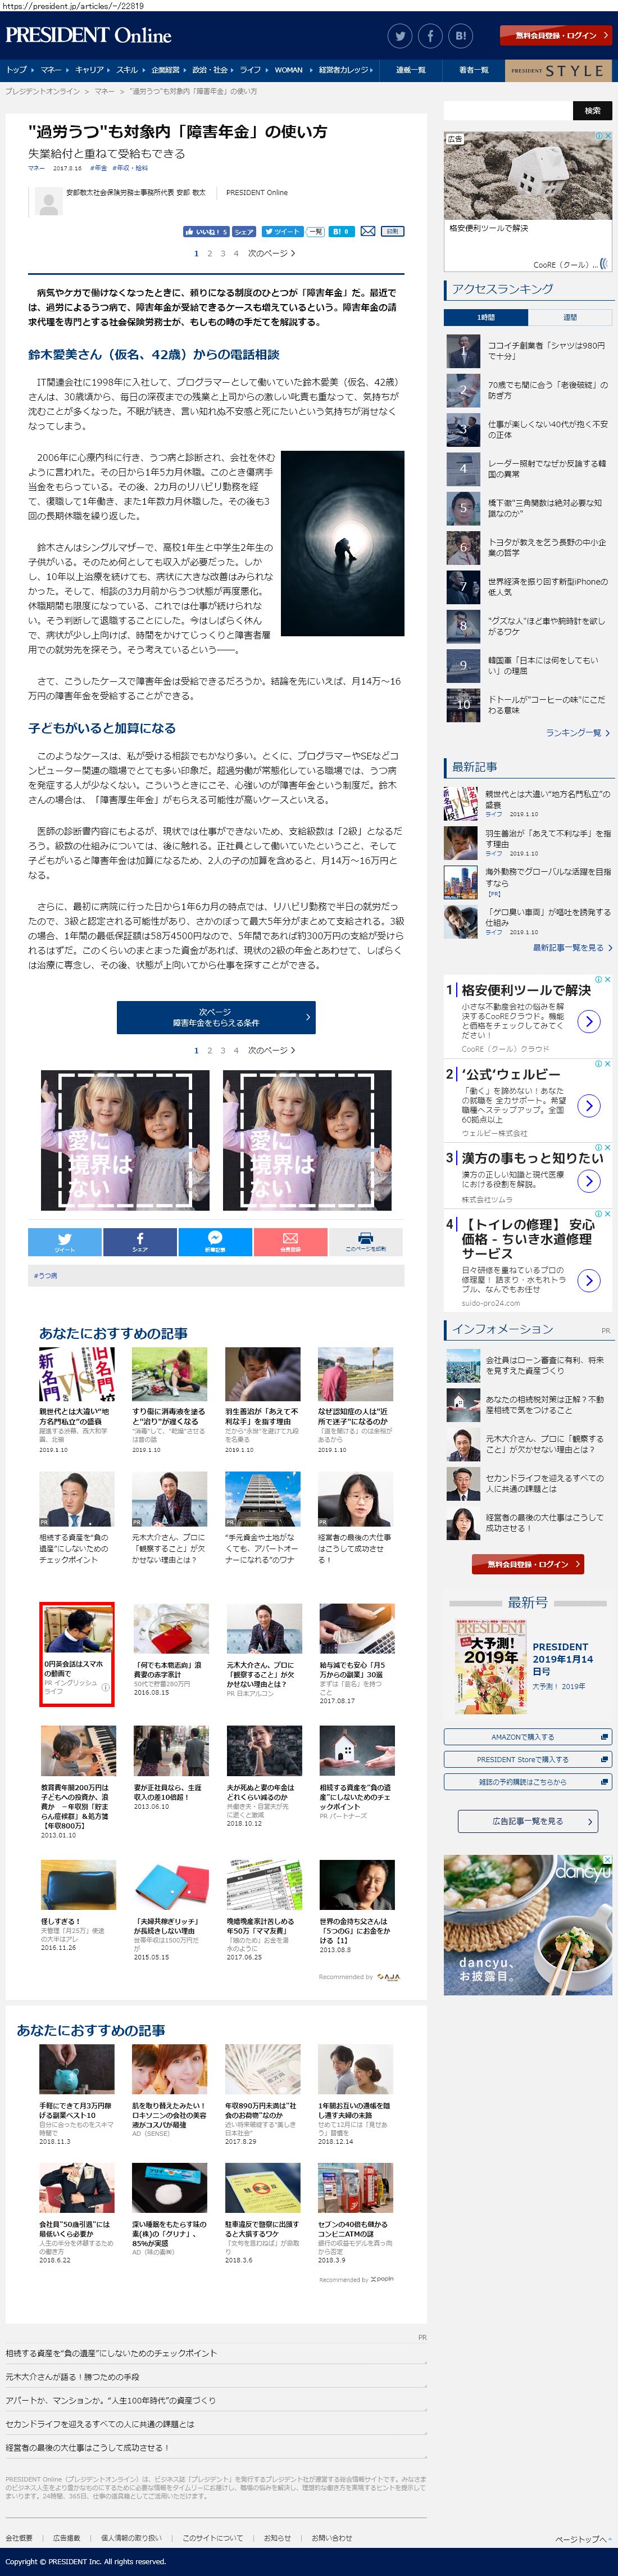618x2576 pixels.
Task: Open the 最新記事一覧を見る link
Action: tap(572, 948)
